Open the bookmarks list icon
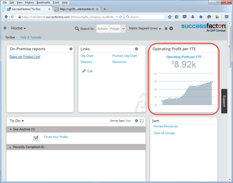This screenshot has height=183, width=233. [177, 17]
